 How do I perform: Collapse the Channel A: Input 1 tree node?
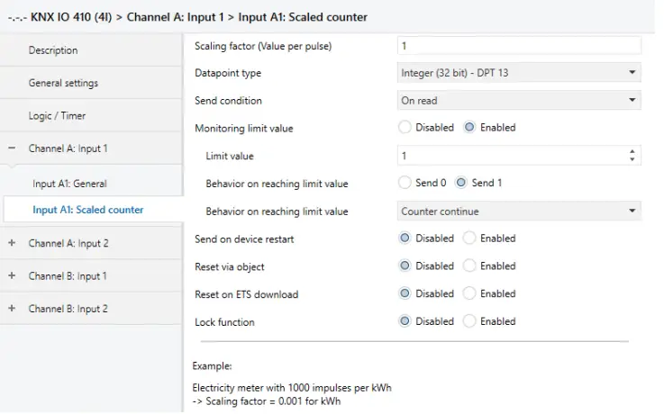click(12, 148)
